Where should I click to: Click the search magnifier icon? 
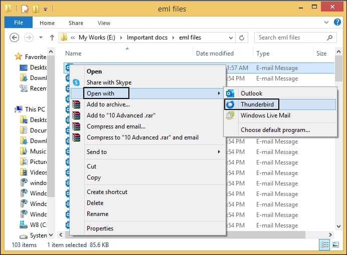330,37
